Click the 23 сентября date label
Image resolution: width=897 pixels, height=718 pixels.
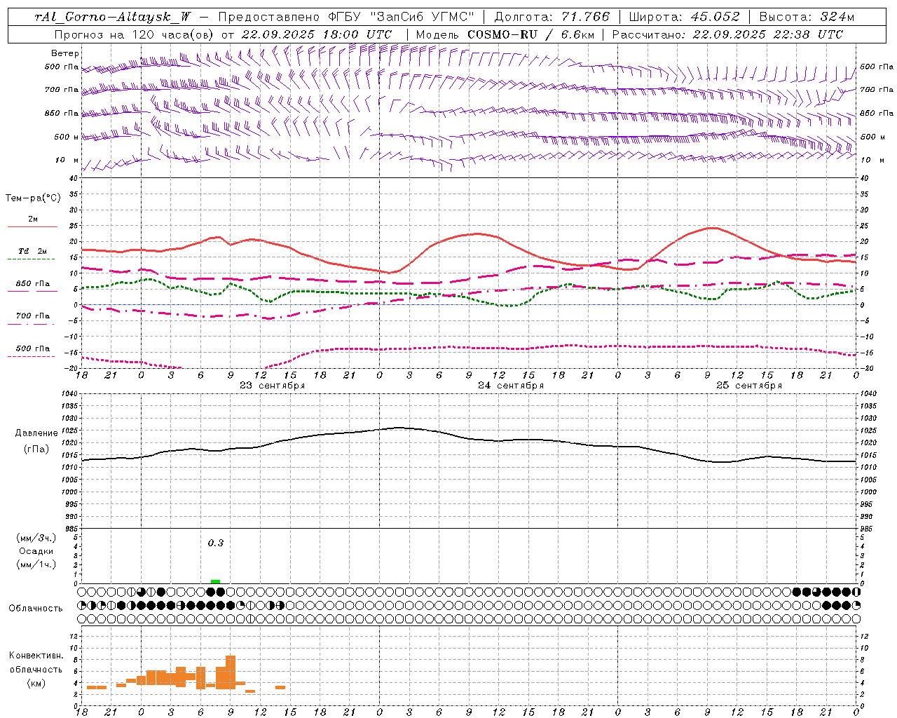click(272, 386)
